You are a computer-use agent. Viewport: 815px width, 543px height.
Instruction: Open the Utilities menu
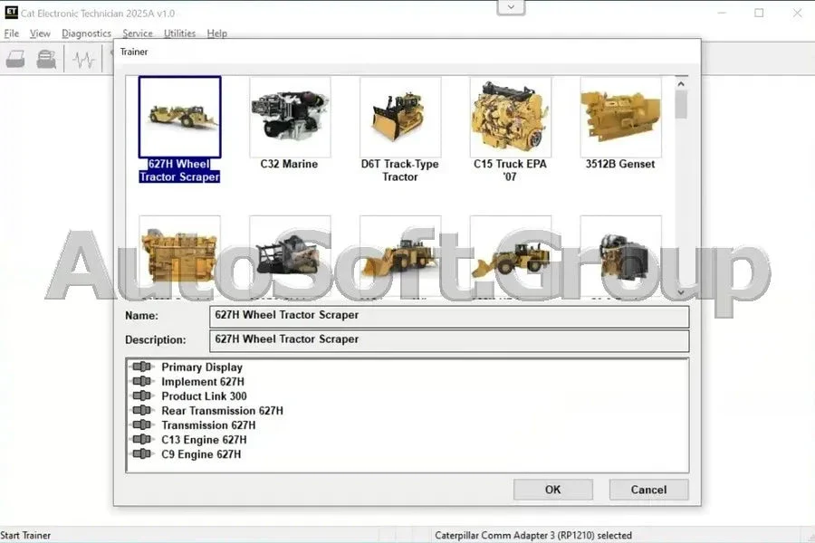pos(179,33)
